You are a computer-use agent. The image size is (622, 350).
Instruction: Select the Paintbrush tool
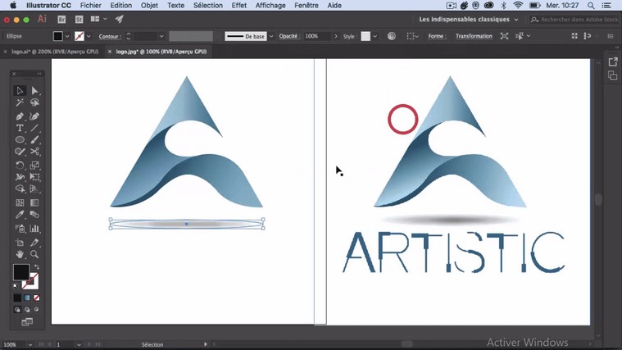click(x=34, y=139)
